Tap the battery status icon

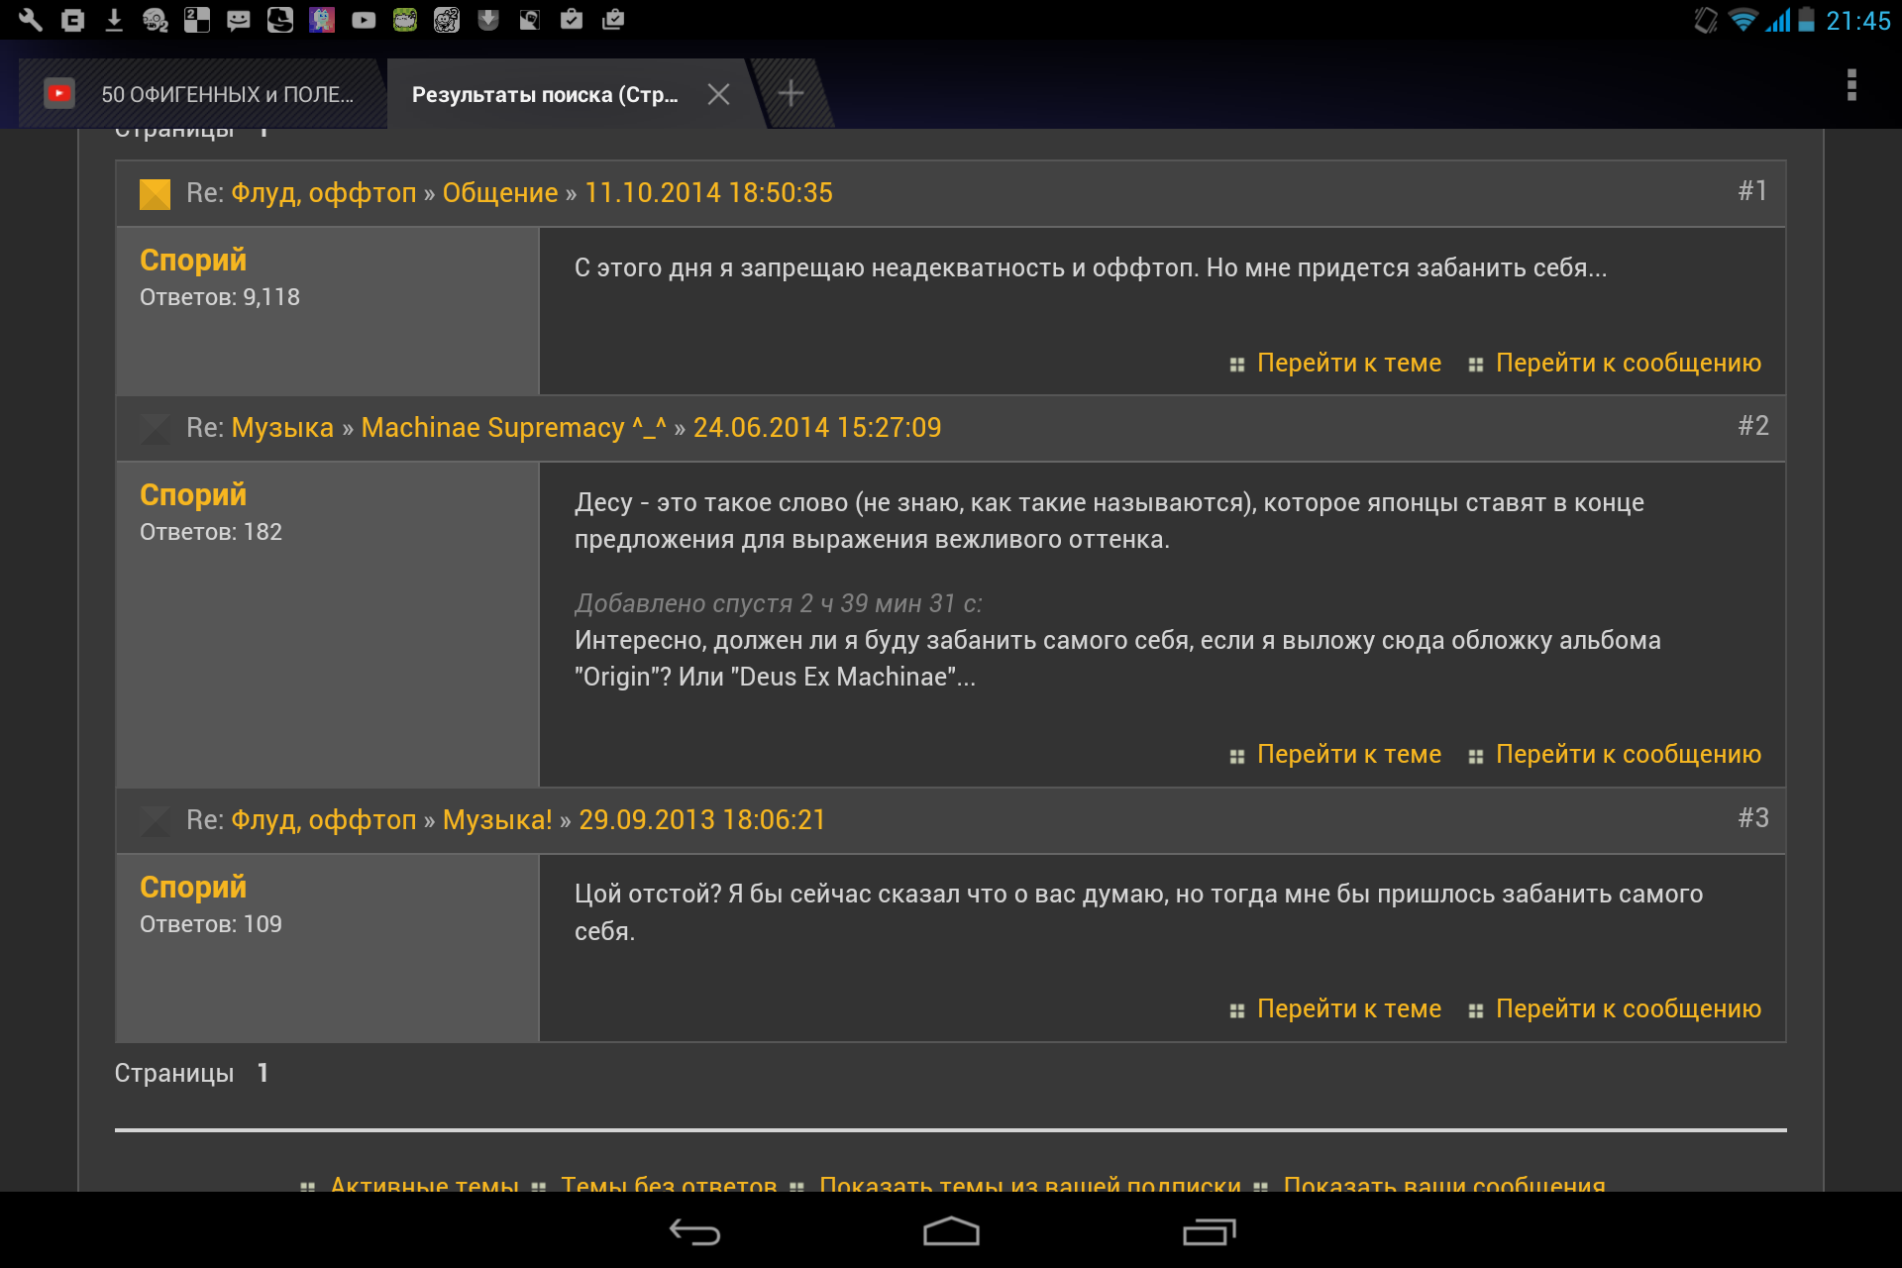tap(1806, 20)
